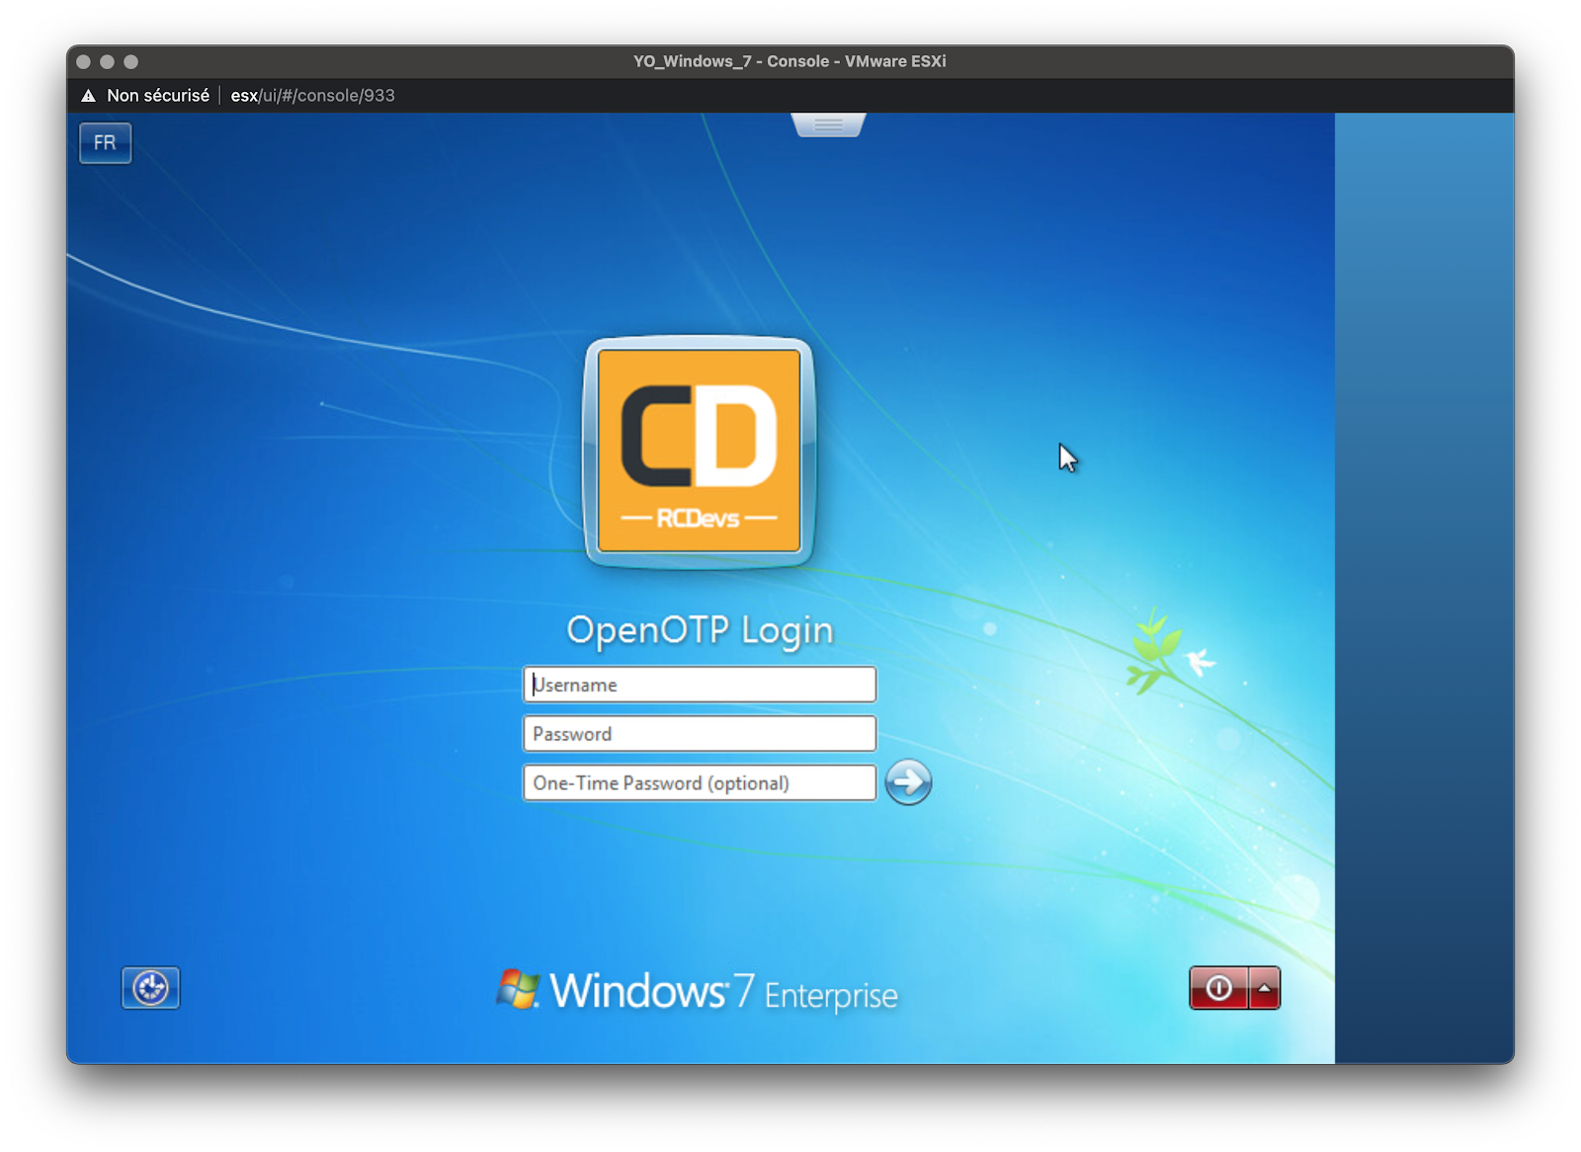Screen dimensions: 1581x1152
Task: Click the Non sécurisé warning icon
Action: (x=88, y=96)
